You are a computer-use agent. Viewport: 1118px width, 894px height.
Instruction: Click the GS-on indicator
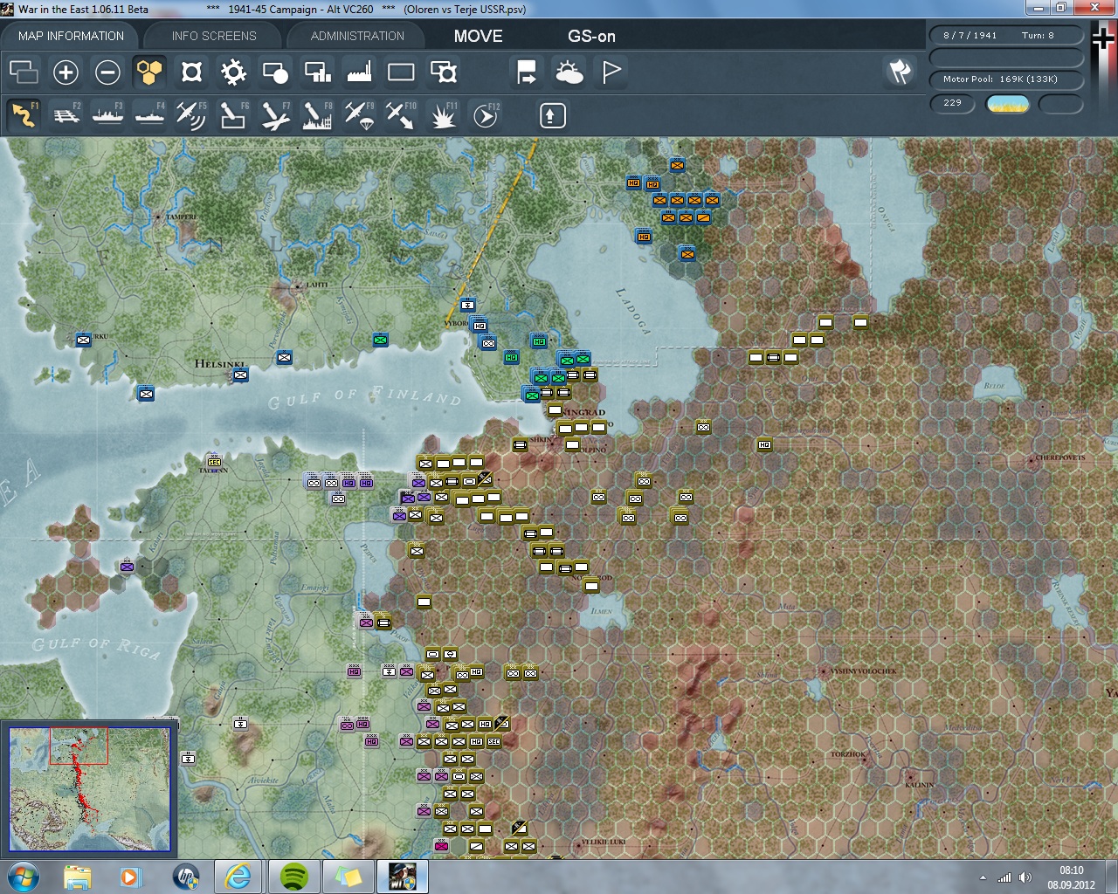click(x=591, y=36)
